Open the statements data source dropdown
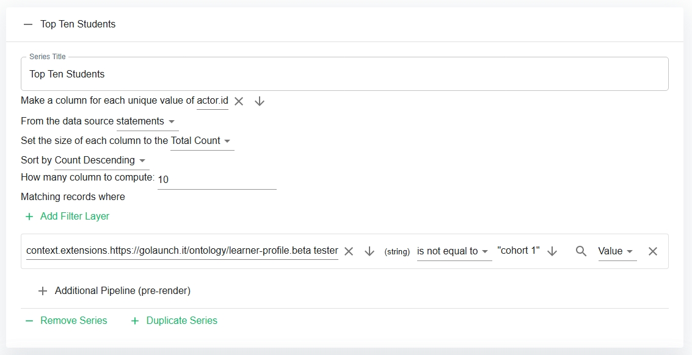Screen dimensions: 692x355 pos(147,121)
